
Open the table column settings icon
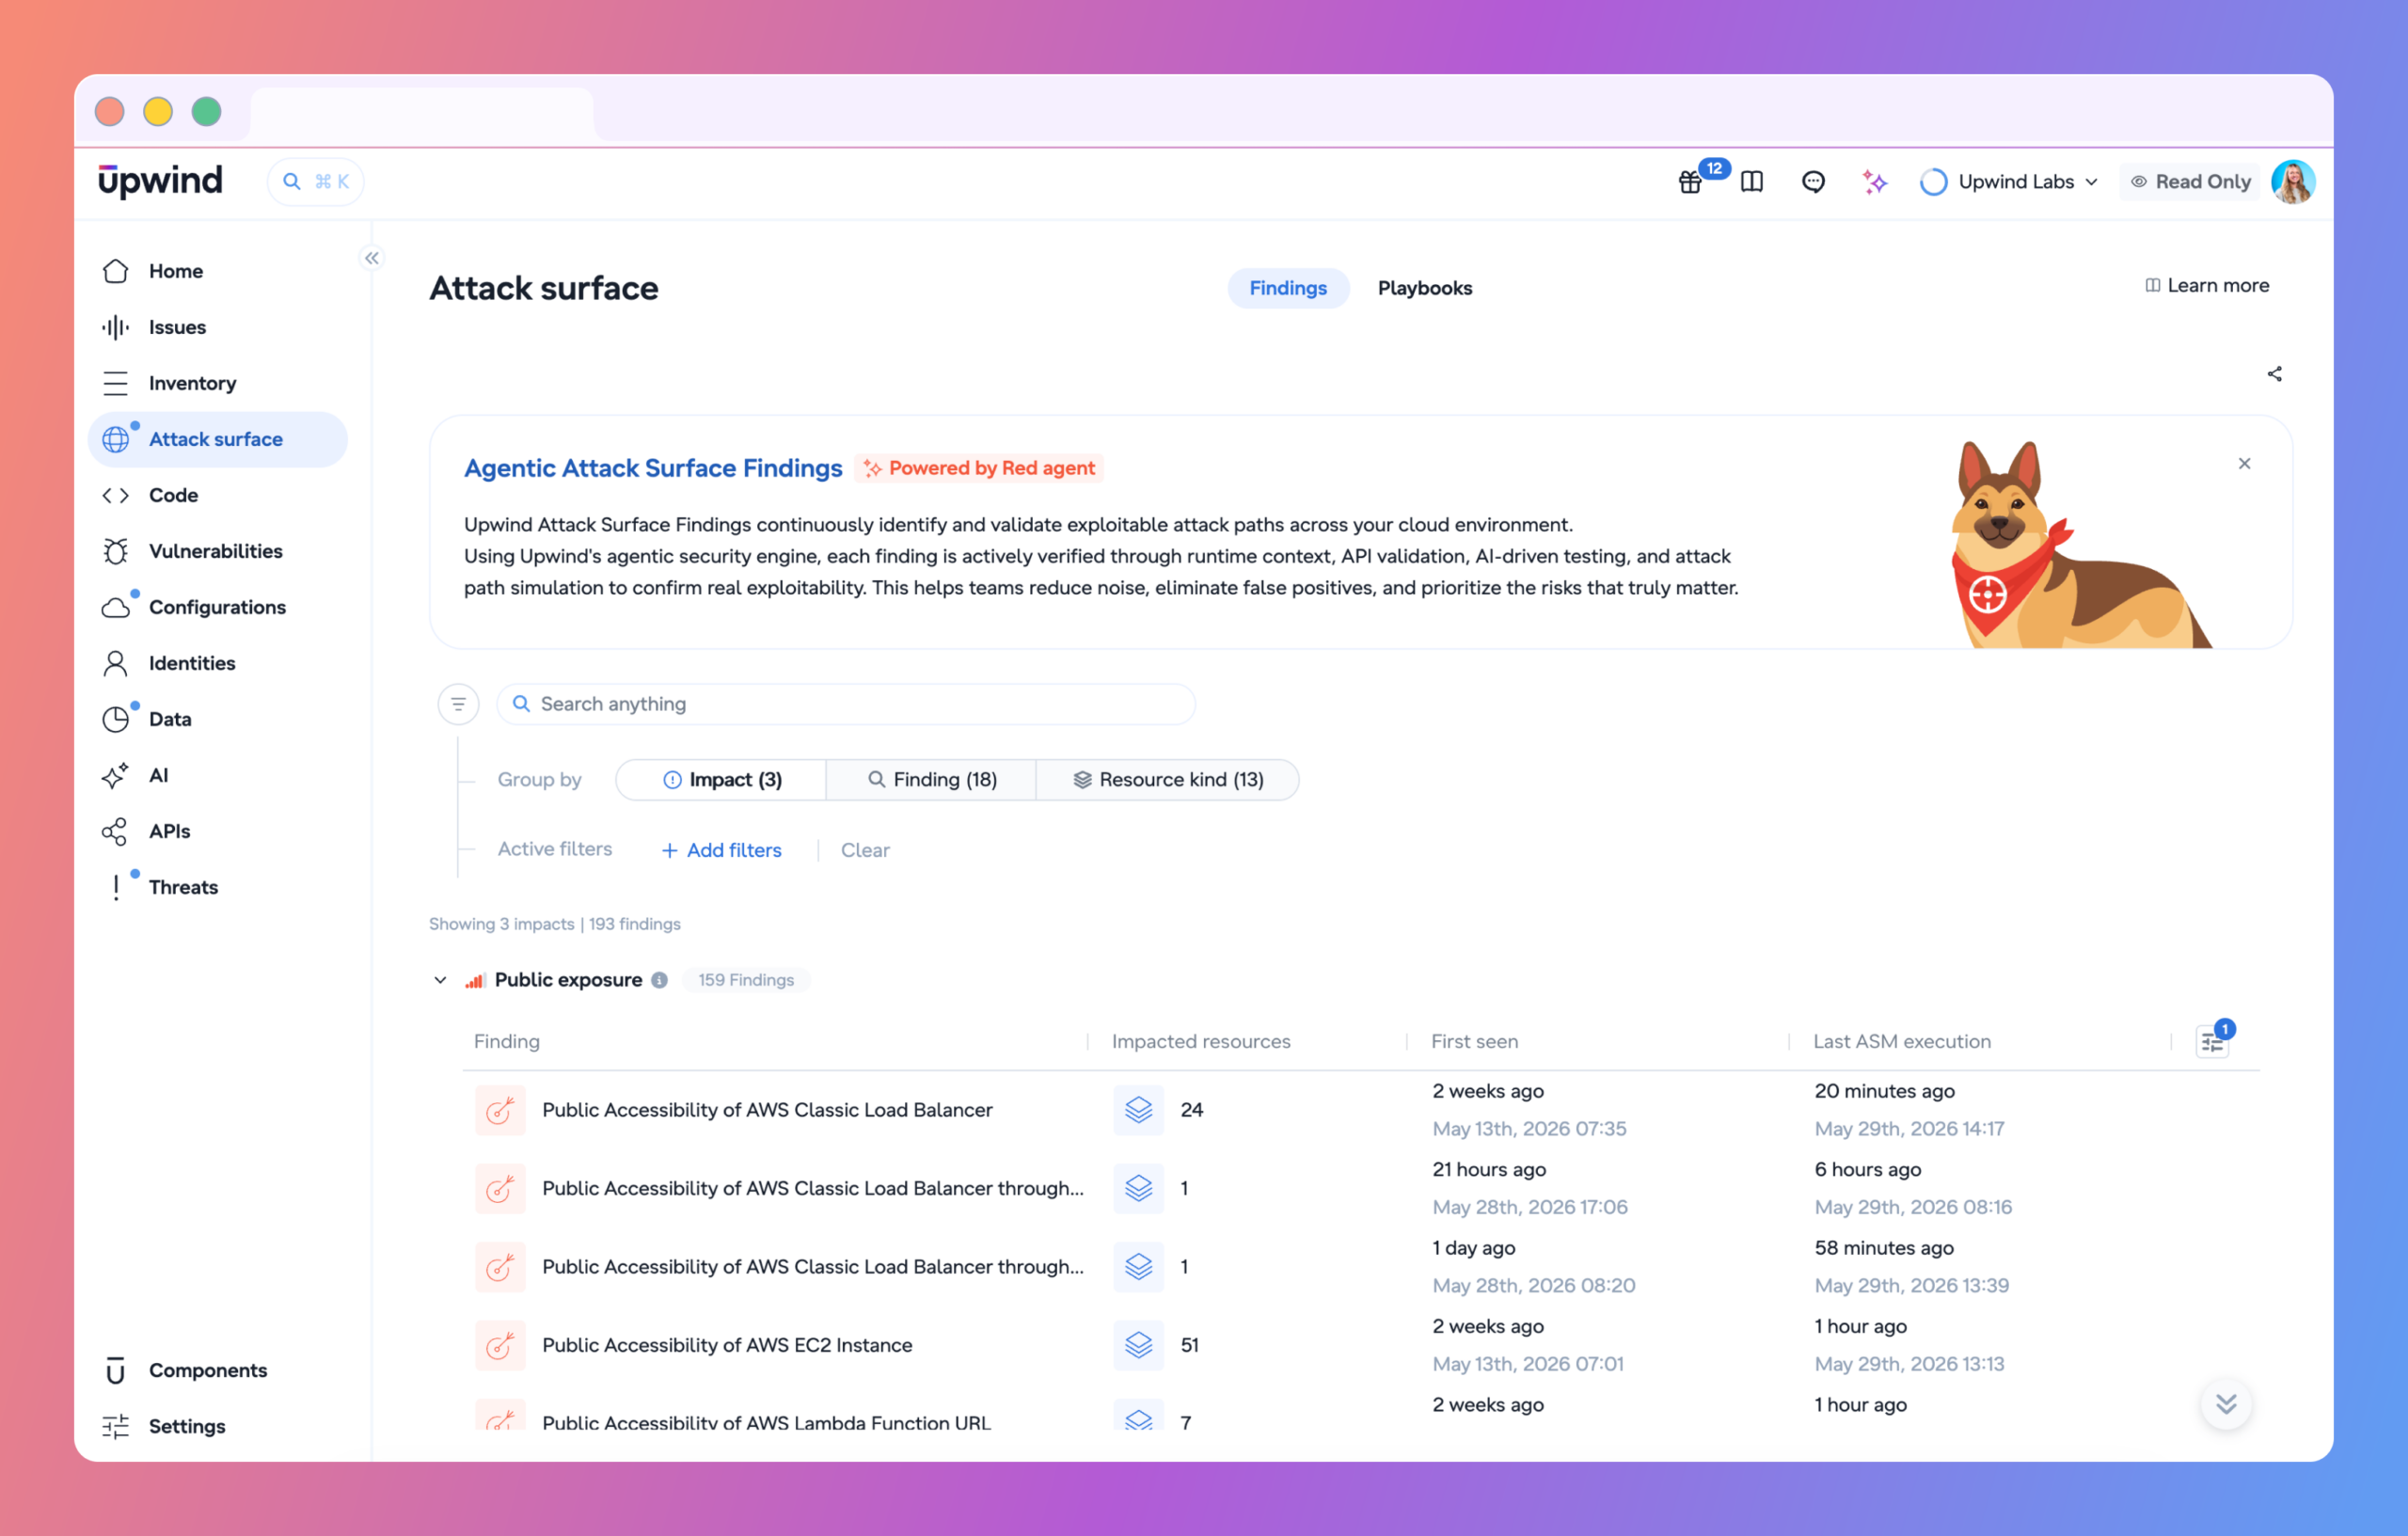pyautogui.click(x=2212, y=1042)
